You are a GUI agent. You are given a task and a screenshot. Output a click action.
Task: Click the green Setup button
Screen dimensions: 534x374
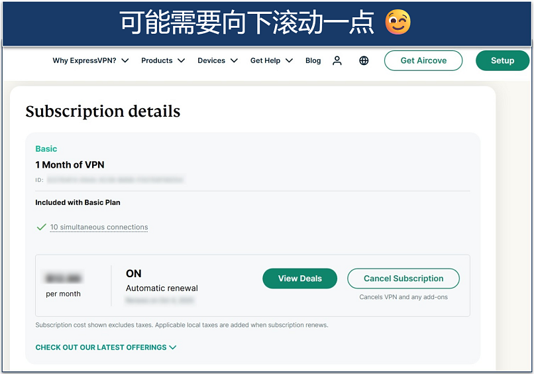click(x=502, y=60)
